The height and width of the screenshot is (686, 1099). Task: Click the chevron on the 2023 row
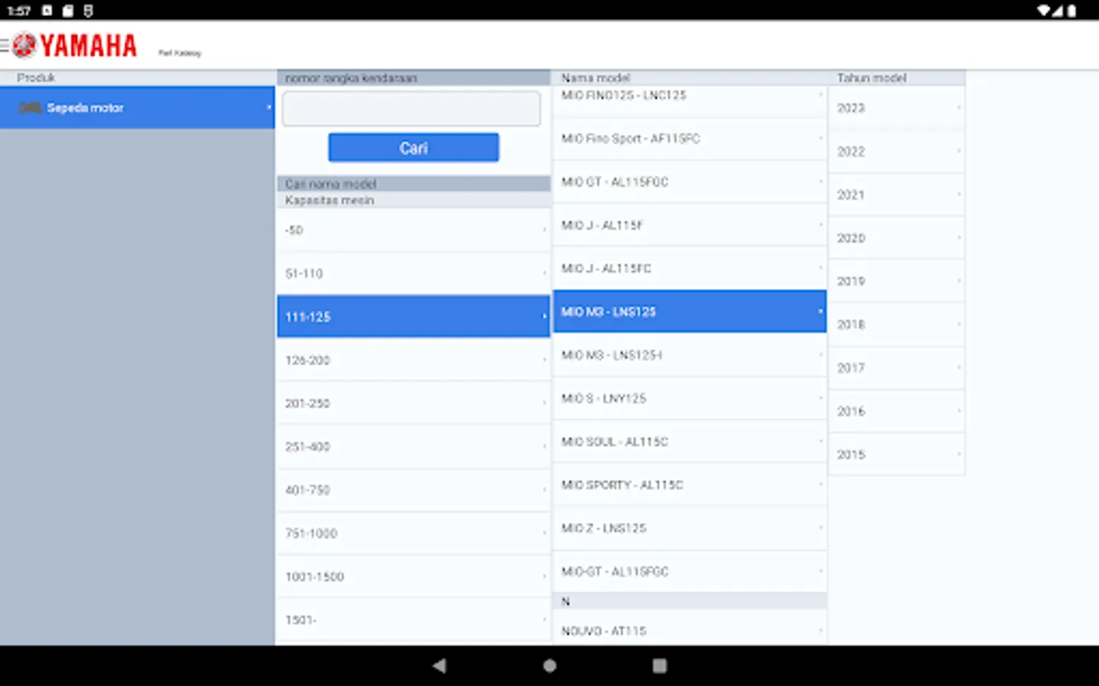pyautogui.click(x=959, y=107)
